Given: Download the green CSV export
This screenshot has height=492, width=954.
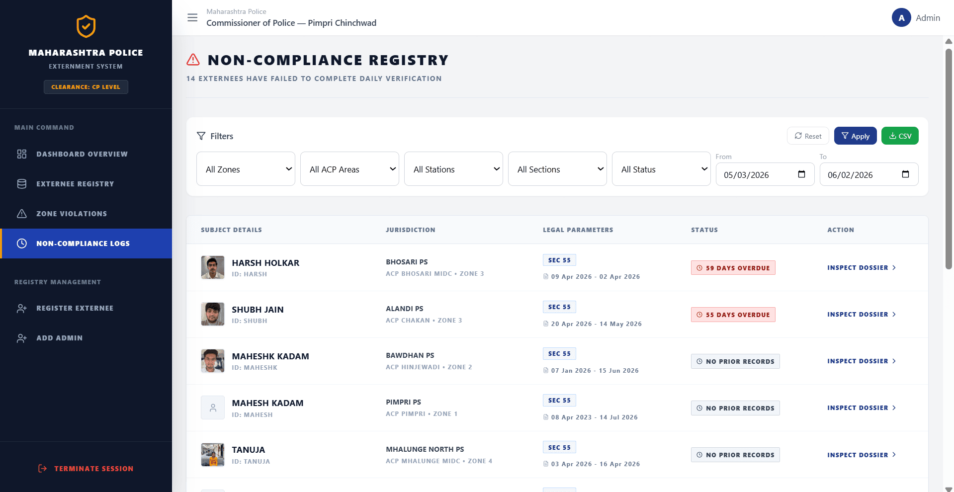Looking at the screenshot, I should (900, 136).
